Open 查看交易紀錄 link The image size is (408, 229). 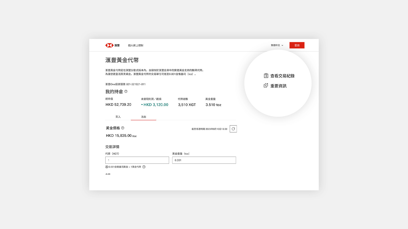282,76
